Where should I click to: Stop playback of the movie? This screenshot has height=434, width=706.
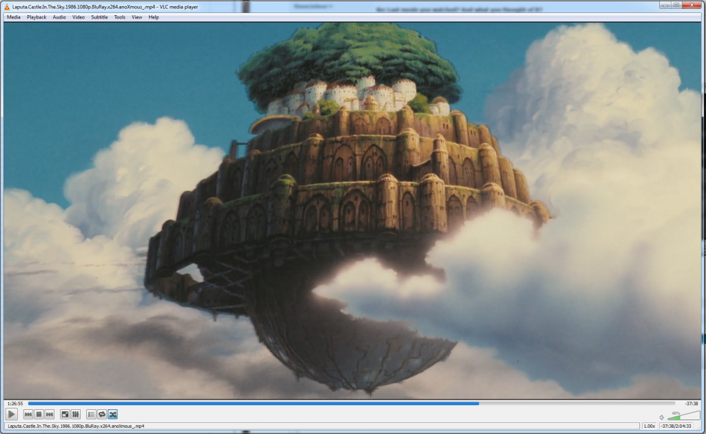(39, 414)
